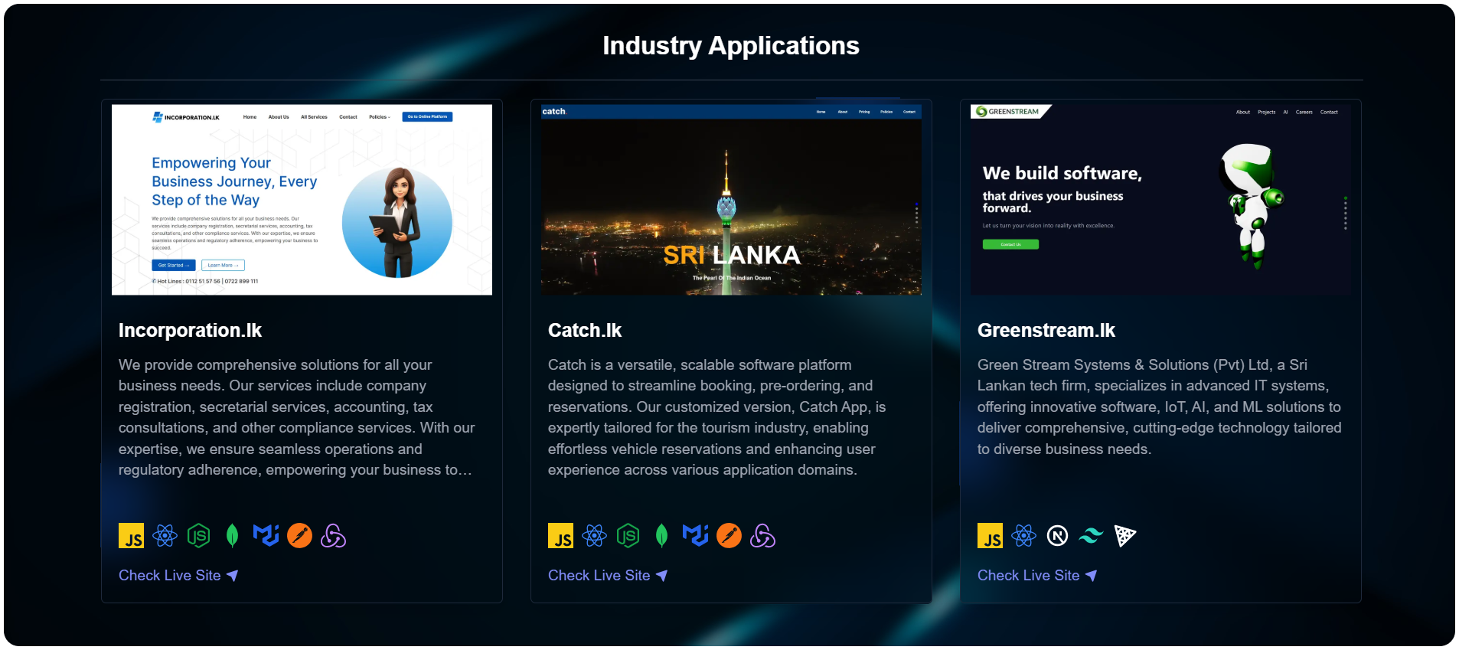
Task: Click the MUI icon on Catch.lk card
Action: (x=695, y=535)
